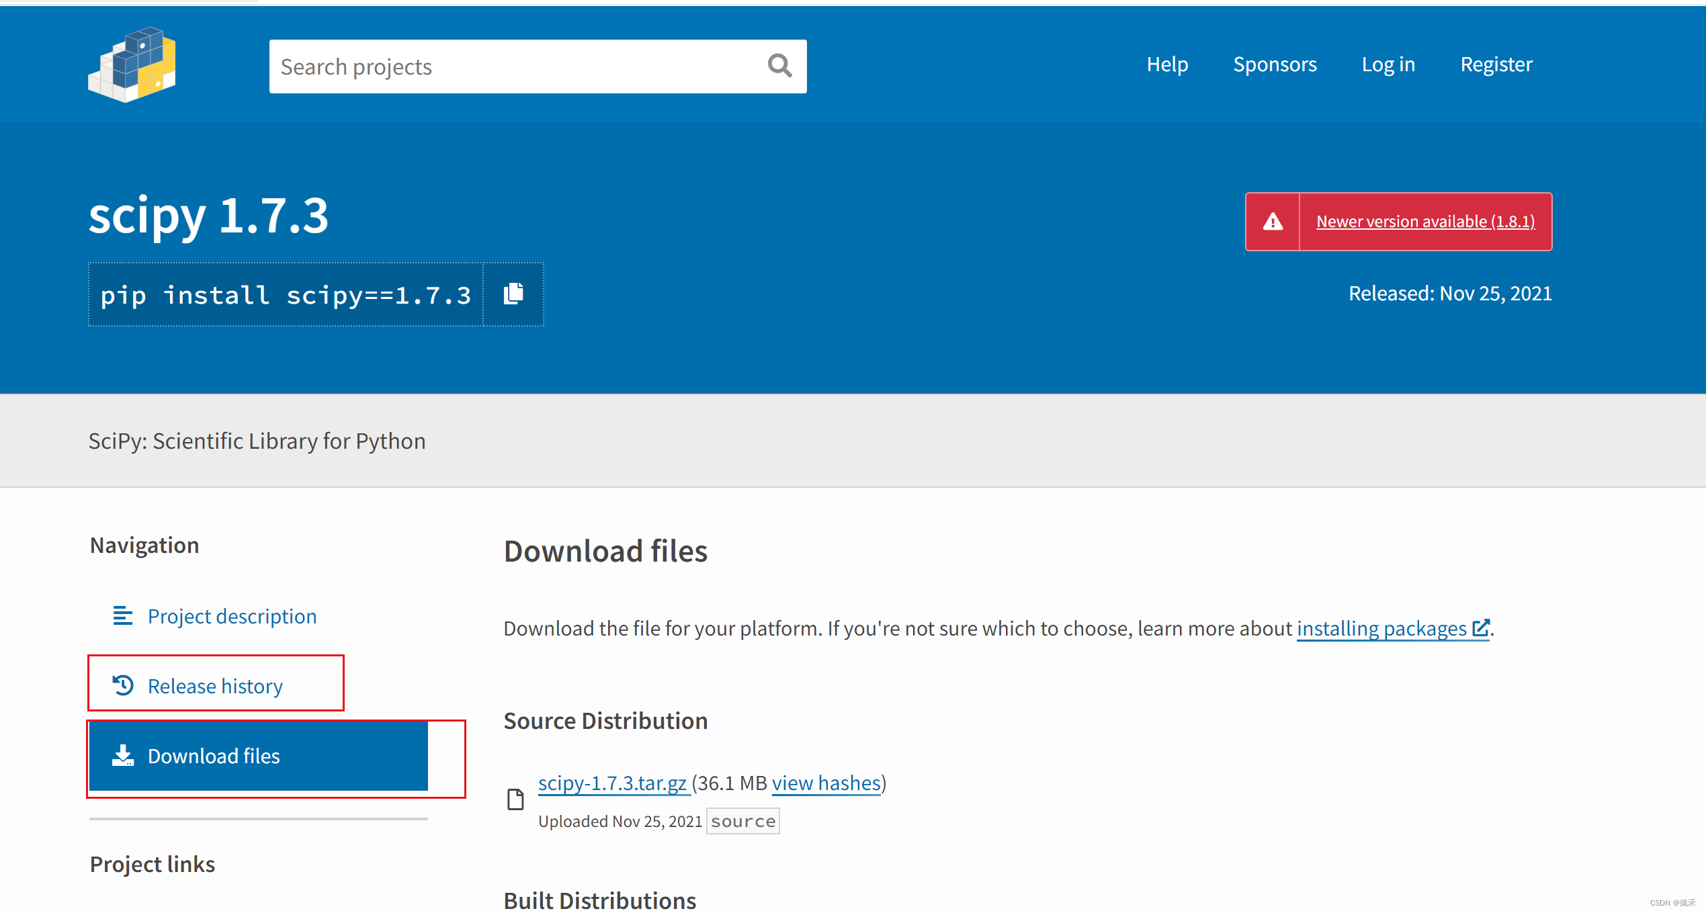Click the Release history clock icon
Image resolution: width=1706 pixels, height=913 pixels.
(123, 685)
